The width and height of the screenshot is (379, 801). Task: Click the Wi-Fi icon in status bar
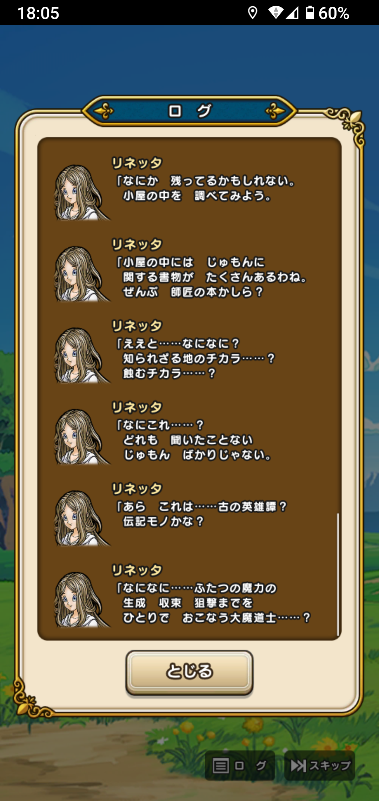coord(275,13)
